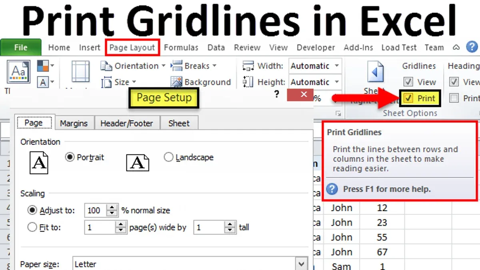
Task: Select Landscape orientation radio button
Action: click(168, 158)
